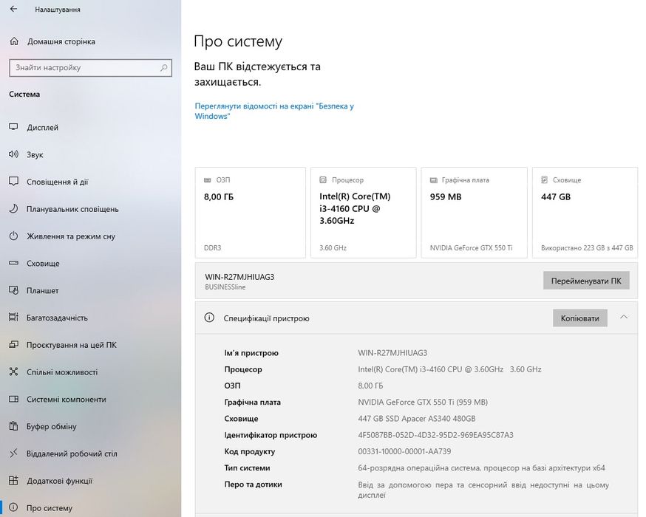Click the search magnifier icon

pos(163,67)
